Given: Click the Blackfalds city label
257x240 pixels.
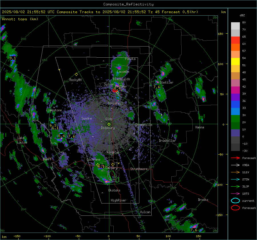Looking at the screenshot, I should (121, 79).
